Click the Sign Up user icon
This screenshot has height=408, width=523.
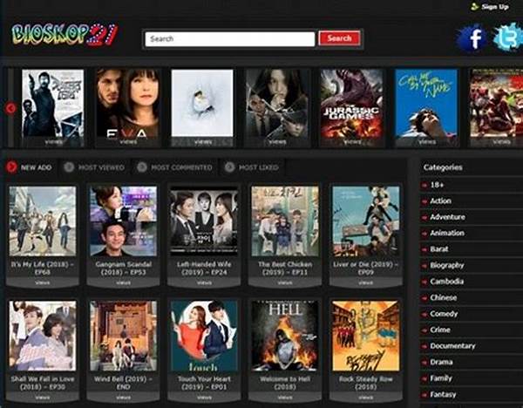pos(474,7)
